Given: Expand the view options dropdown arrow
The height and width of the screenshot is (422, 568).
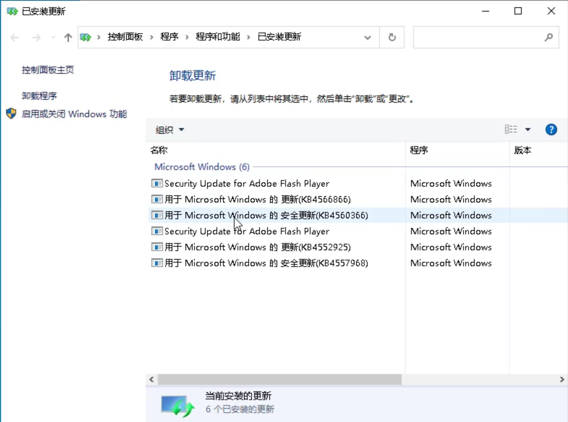Looking at the screenshot, I should (527, 130).
